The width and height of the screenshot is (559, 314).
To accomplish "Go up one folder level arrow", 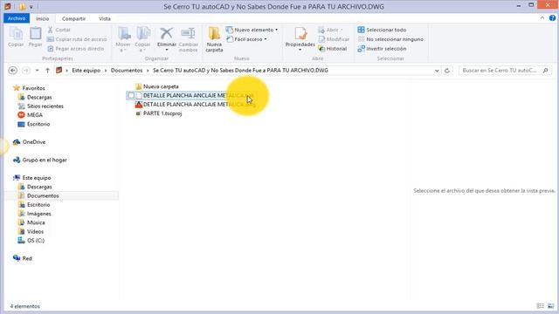I will (x=47, y=71).
